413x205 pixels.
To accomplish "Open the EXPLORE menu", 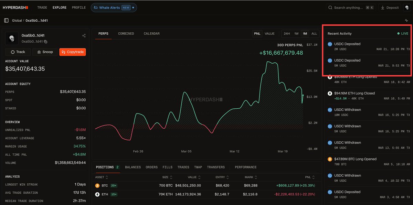I will tap(59, 7).
